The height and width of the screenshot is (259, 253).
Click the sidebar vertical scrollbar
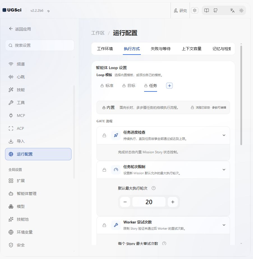[x=74, y=132]
